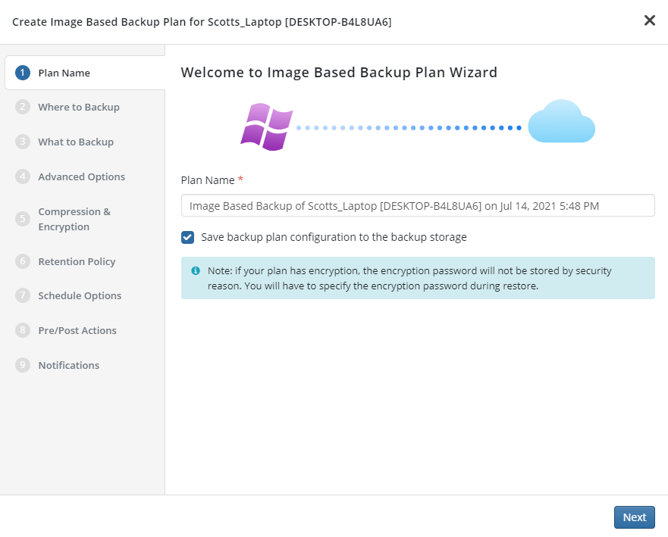This screenshot has height=537, width=668.
Task: Click the purple Windows logo icon
Action: (267, 126)
